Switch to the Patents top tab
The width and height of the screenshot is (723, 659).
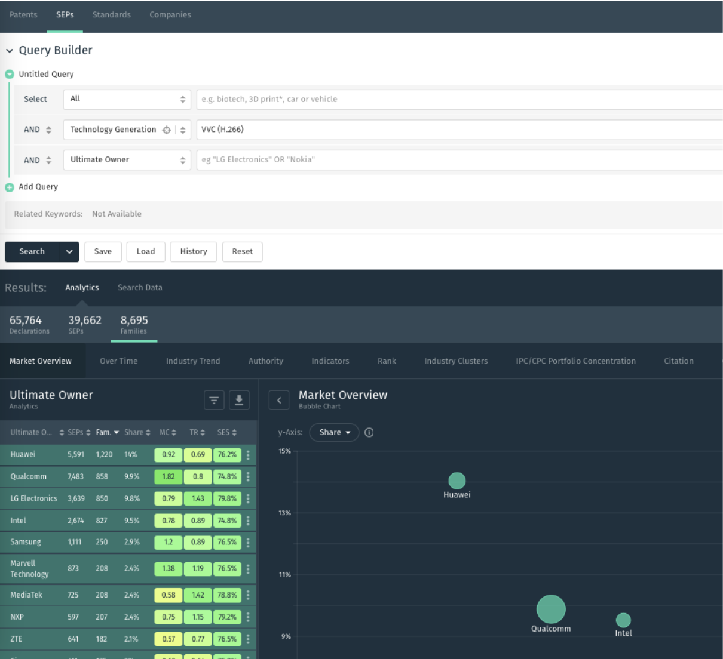click(23, 15)
